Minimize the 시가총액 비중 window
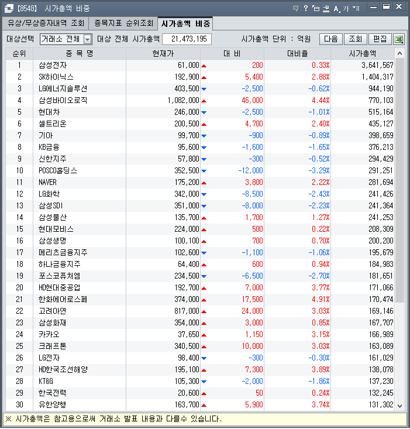 coord(373,7)
